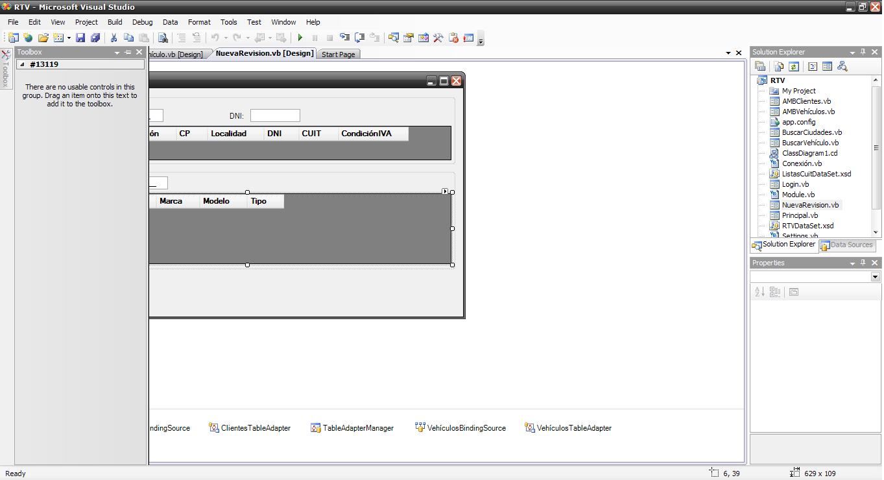This screenshot has height=480, width=884.
Task: Click the Find in Files toolbar icon
Action: (163, 38)
